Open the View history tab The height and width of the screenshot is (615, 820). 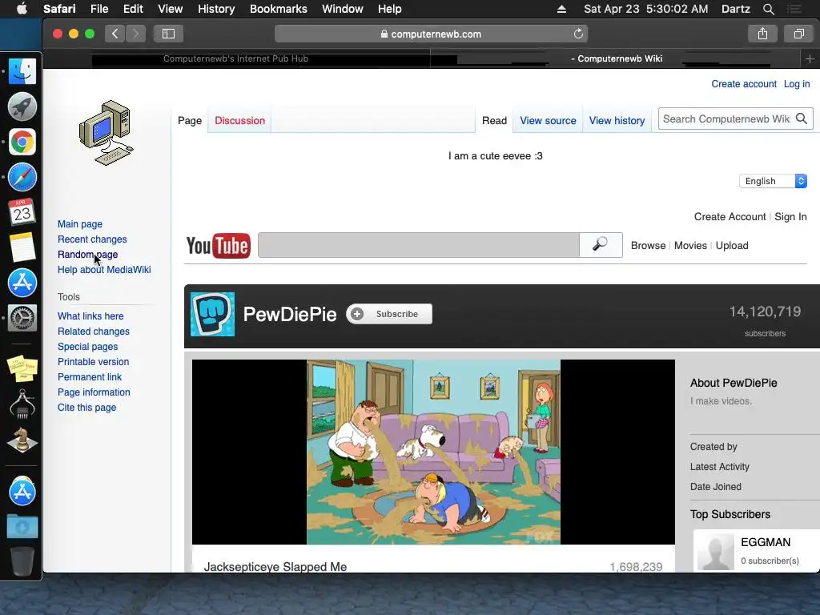[x=617, y=120]
